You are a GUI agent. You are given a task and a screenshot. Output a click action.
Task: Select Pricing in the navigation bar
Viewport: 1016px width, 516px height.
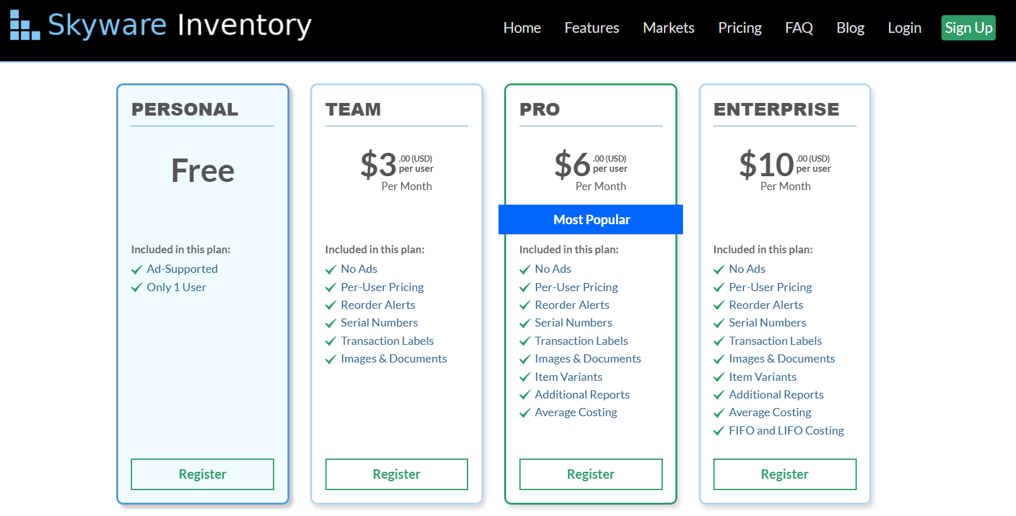740,28
